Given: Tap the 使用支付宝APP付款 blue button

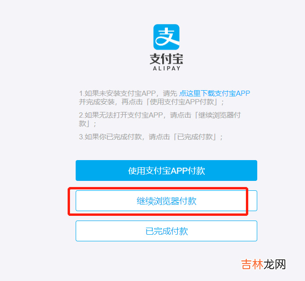Looking at the screenshot, I should 166,170.
